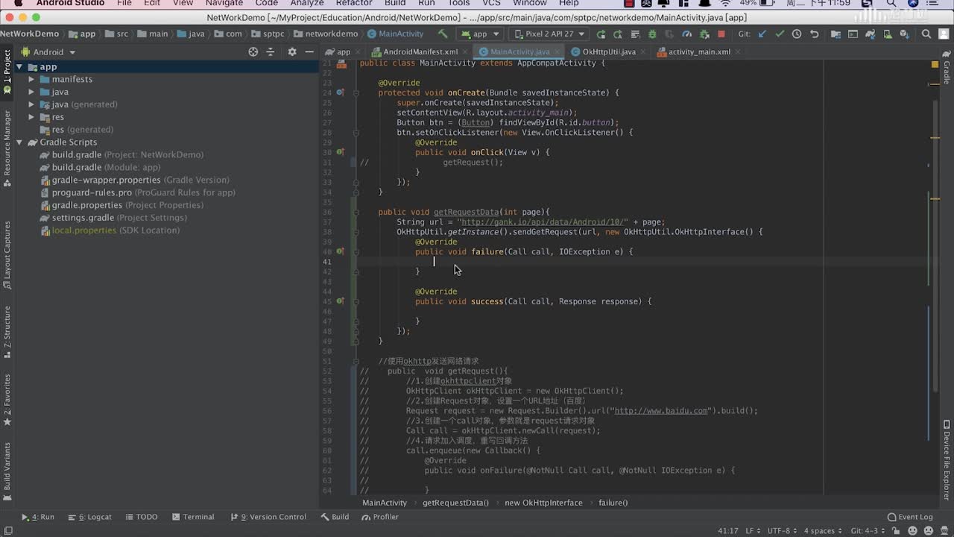Image resolution: width=954 pixels, height=537 pixels.
Task: Open the app run configuration dropdown
Action: tap(480, 34)
